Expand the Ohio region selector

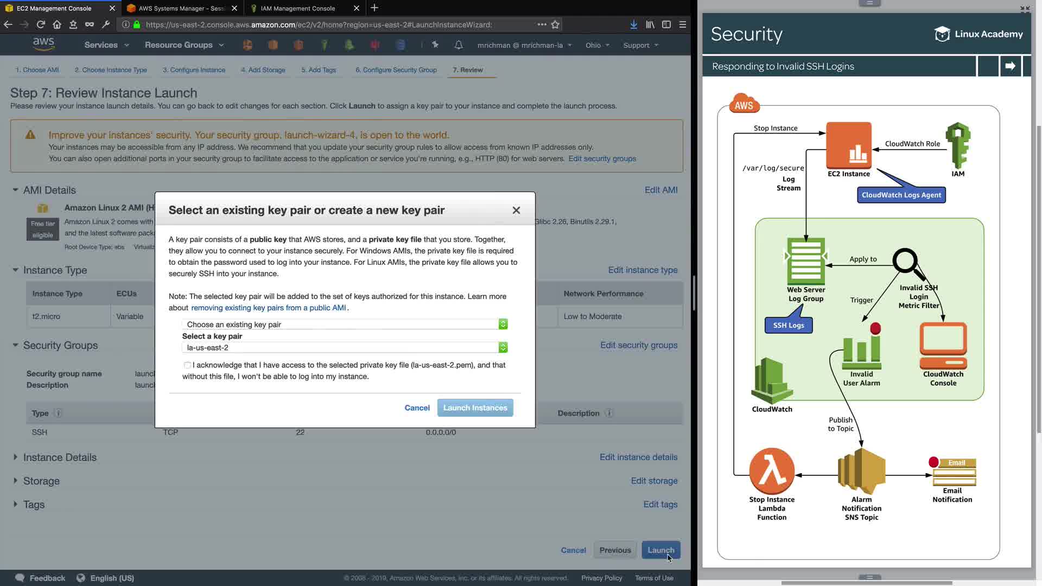(597, 45)
